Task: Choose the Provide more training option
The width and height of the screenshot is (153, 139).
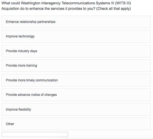Action: pos(76,66)
